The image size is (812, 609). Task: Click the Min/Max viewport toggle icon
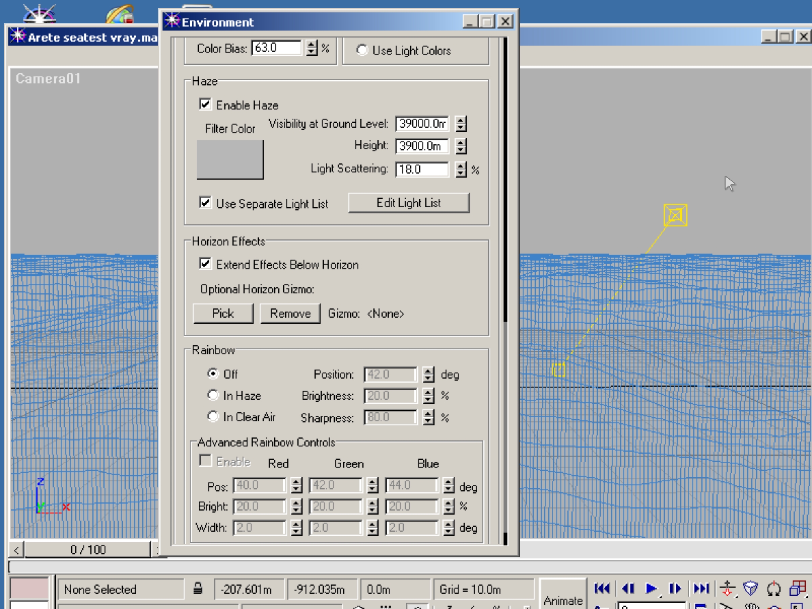[798, 589]
